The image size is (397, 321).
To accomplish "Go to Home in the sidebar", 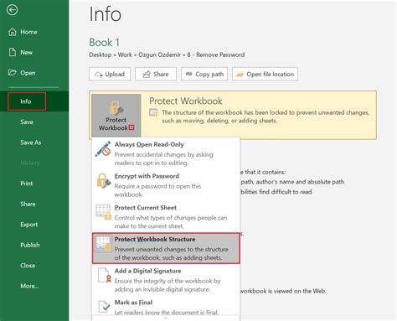I will [34, 32].
